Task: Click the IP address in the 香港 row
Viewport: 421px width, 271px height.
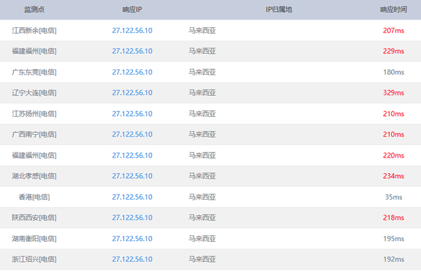Action: tap(132, 196)
